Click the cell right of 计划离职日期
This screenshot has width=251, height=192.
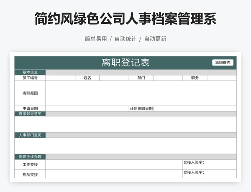[195, 109]
